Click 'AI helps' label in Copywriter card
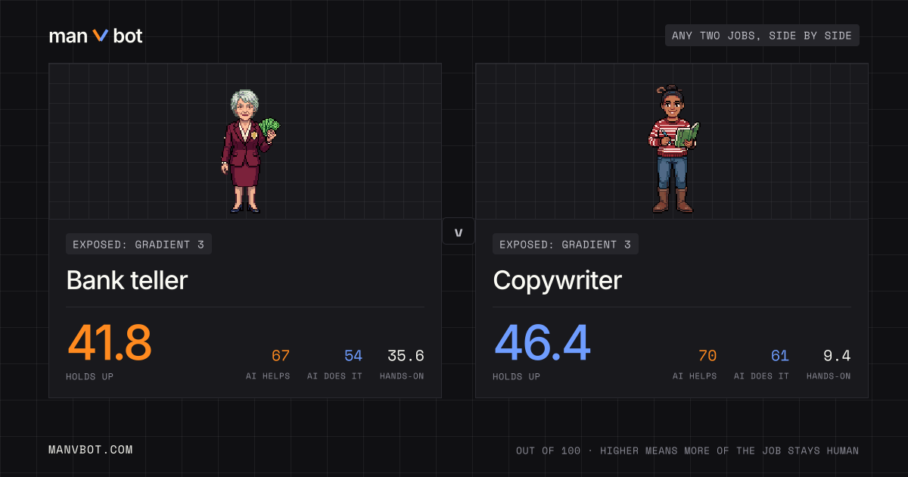The height and width of the screenshot is (477, 908). coord(695,376)
